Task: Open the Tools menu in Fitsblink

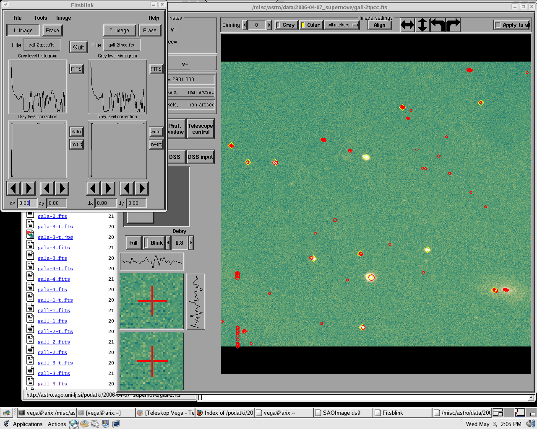Action: point(41,18)
